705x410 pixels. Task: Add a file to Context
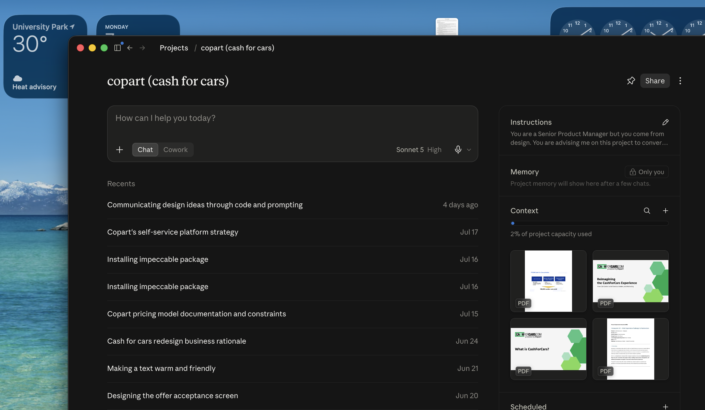666,211
